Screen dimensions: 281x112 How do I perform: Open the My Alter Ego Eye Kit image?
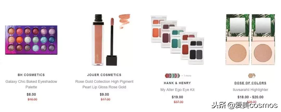pyautogui.click(x=177, y=40)
